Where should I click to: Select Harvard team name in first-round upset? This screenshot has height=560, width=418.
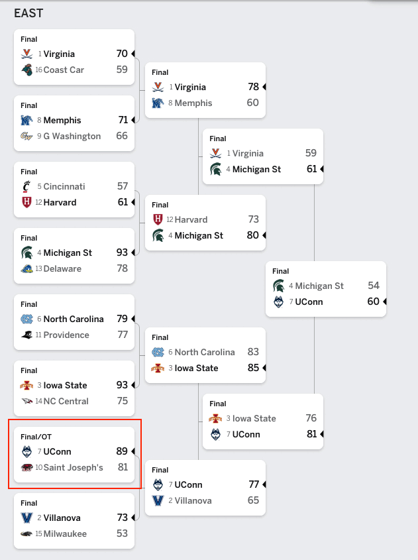click(x=60, y=203)
